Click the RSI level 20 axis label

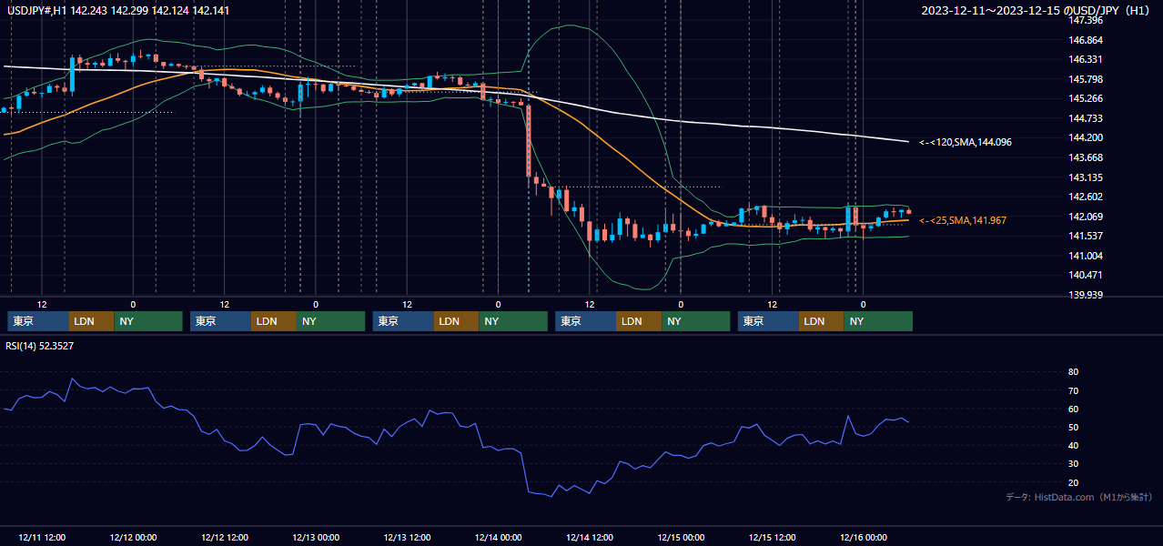click(1073, 482)
